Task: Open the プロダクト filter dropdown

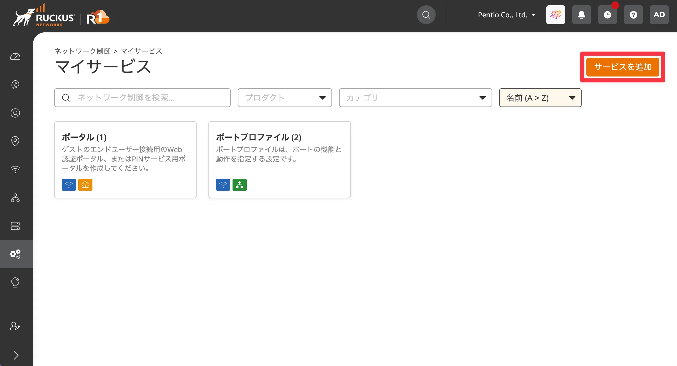Action: [x=285, y=98]
